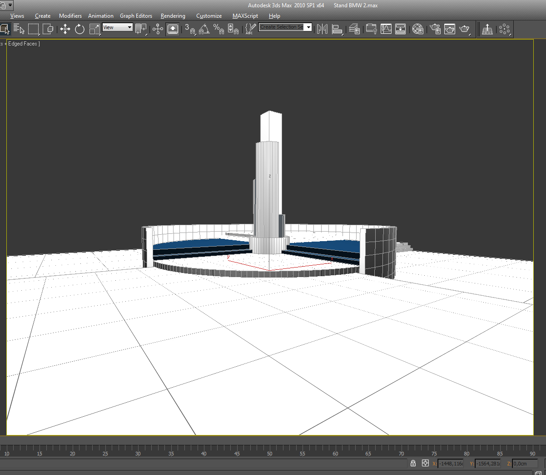The image size is (546, 475).
Task: Click the Mirror tool icon
Action: point(323,29)
